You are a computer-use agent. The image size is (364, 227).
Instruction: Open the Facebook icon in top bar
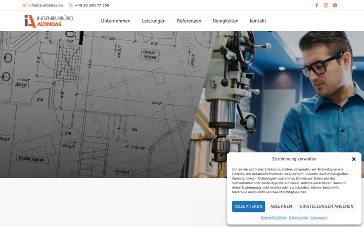coord(316,6)
